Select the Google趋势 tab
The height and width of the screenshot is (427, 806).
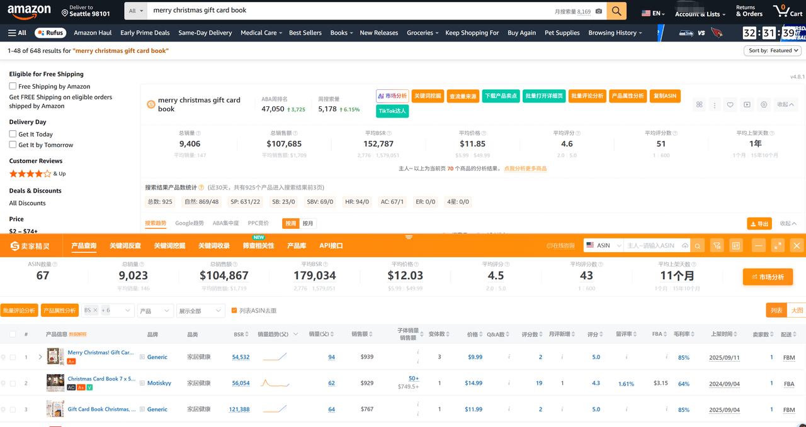pos(190,223)
